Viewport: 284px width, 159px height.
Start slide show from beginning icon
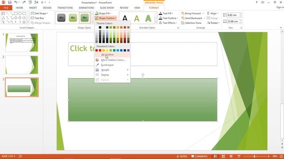click(x=30, y=2)
